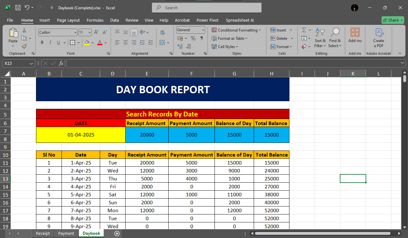Add a new sheet with plus button
The height and width of the screenshot is (238, 408).
point(117,233)
